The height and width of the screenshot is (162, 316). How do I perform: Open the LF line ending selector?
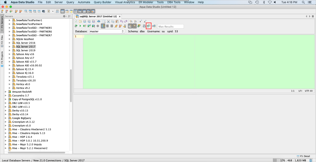[x=300, y=91]
